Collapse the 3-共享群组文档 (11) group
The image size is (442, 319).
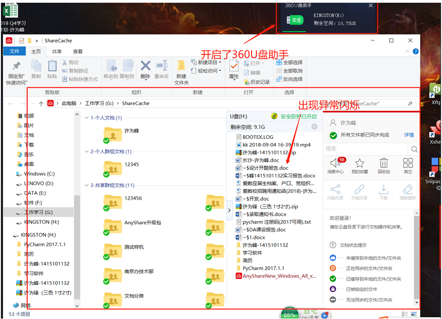[x=87, y=185]
